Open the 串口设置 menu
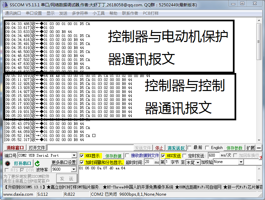The image size is (265, 200). tap(34, 13)
